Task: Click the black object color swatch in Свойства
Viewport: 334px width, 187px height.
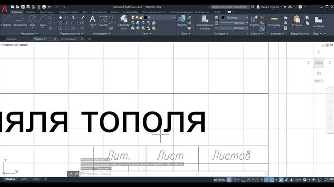Action: [x=223, y=17]
